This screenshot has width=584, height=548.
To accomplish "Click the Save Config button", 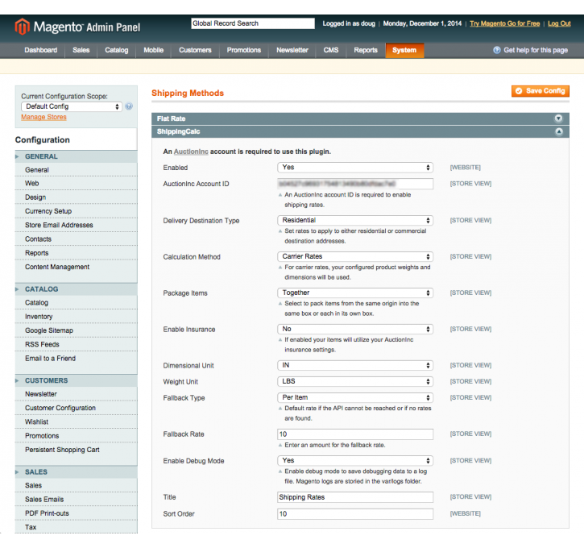I will click(540, 91).
